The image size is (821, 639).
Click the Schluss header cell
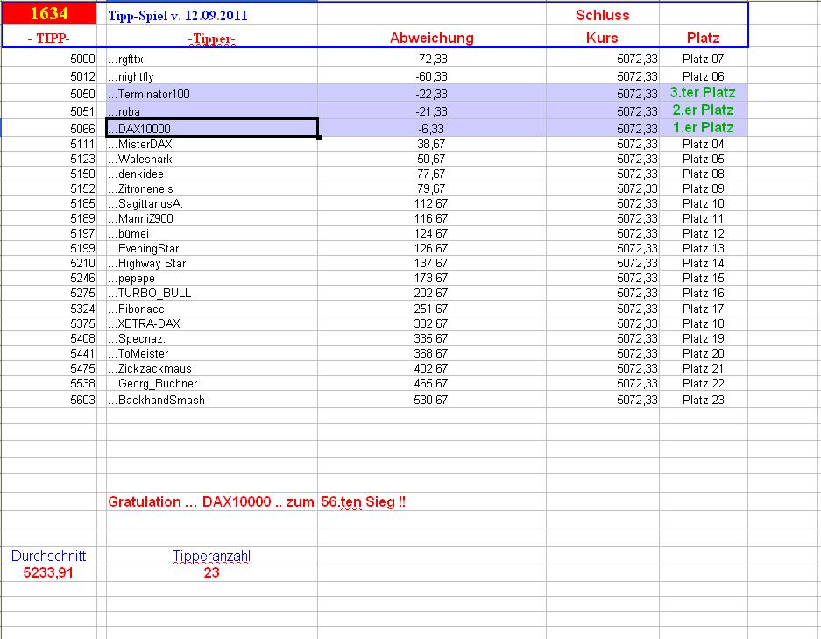click(603, 14)
